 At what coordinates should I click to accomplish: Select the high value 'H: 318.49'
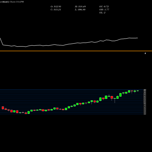(80, 7)
